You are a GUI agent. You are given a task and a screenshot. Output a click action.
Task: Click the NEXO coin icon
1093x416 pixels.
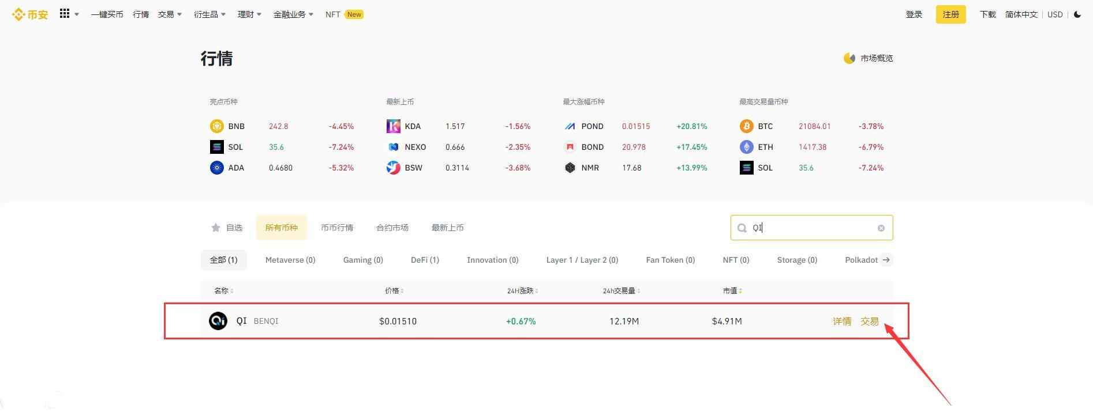click(394, 147)
